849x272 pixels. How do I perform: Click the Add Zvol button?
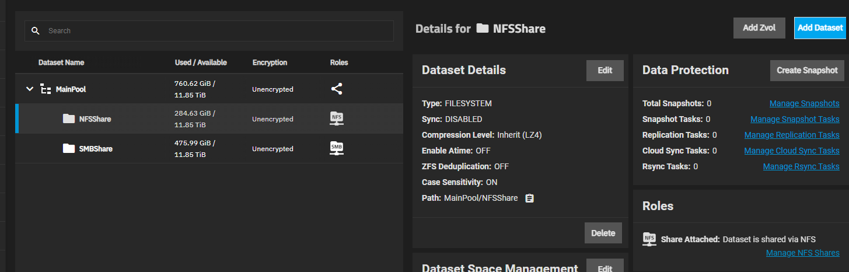tap(759, 28)
